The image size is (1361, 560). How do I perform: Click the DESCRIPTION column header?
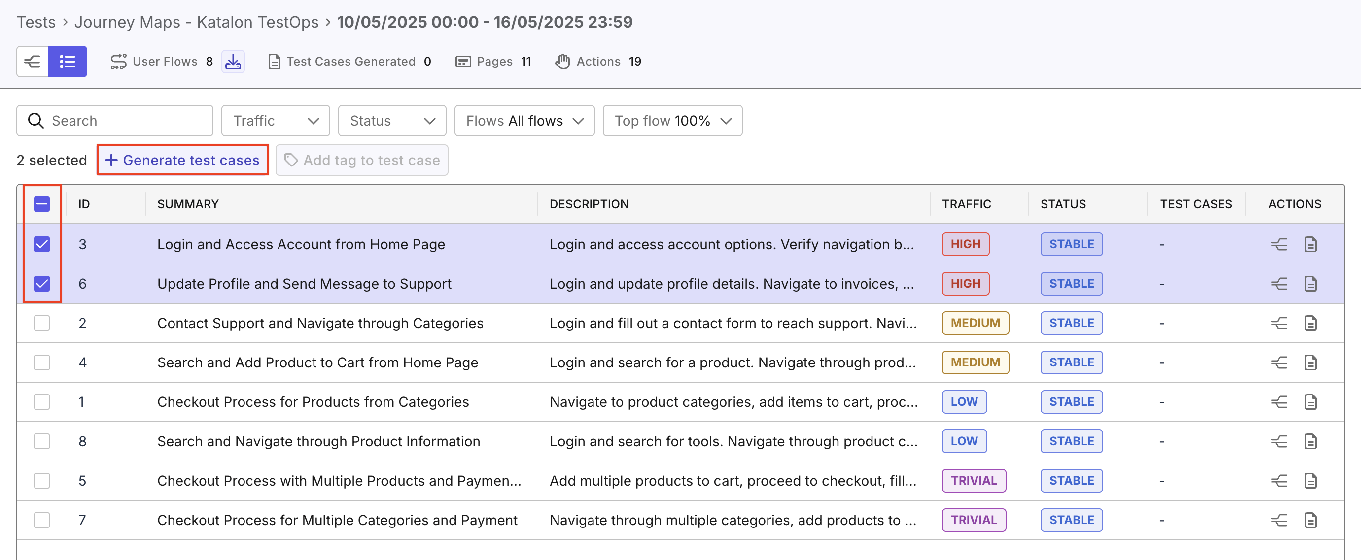click(x=589, y=204)
